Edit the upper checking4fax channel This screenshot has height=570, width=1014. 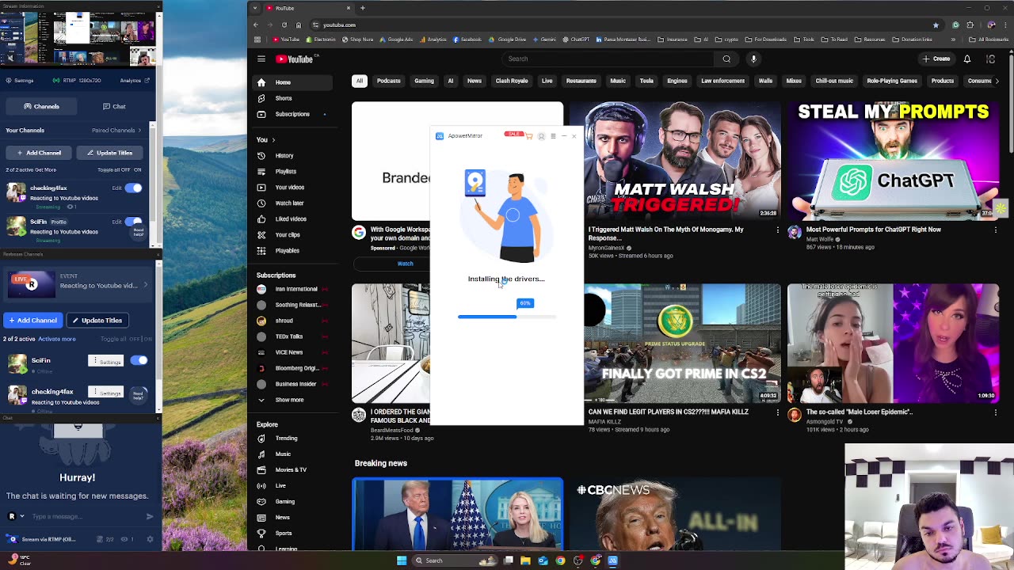point(116,188)
